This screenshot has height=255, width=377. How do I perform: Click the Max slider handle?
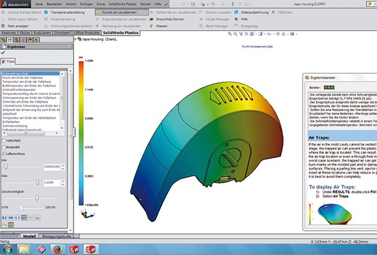point(37,182)
